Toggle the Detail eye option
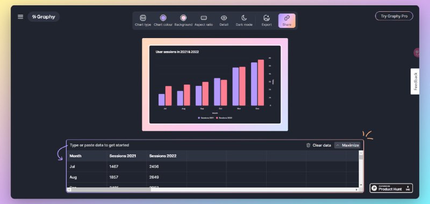430x204 pixels. 224,20
